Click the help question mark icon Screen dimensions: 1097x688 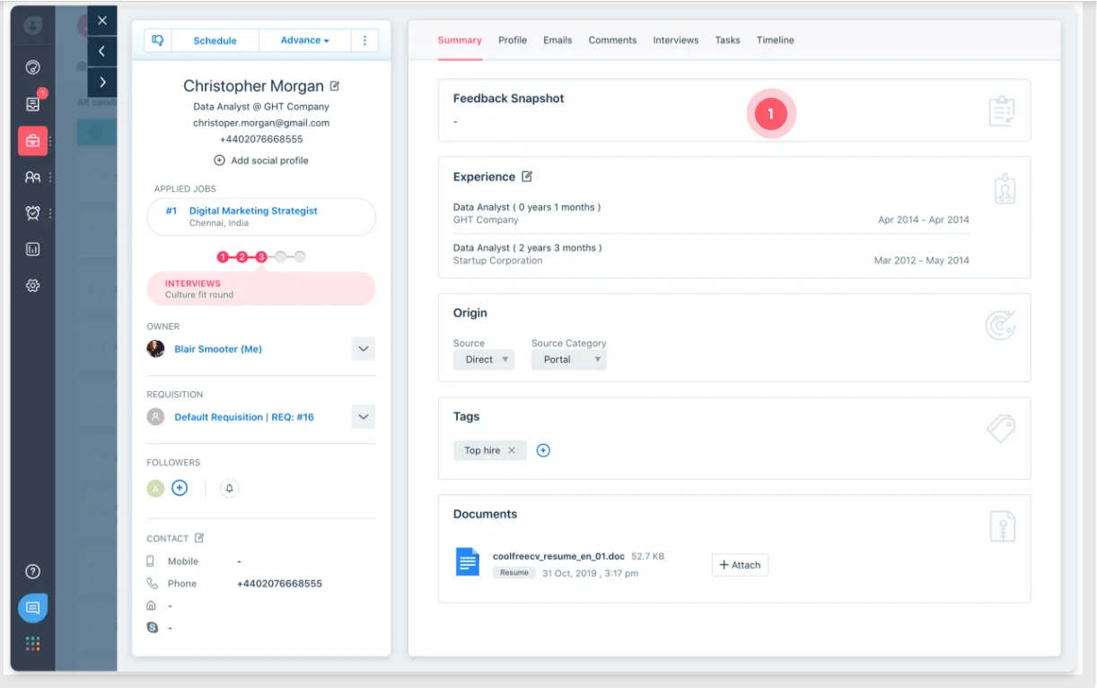[33, 571]
